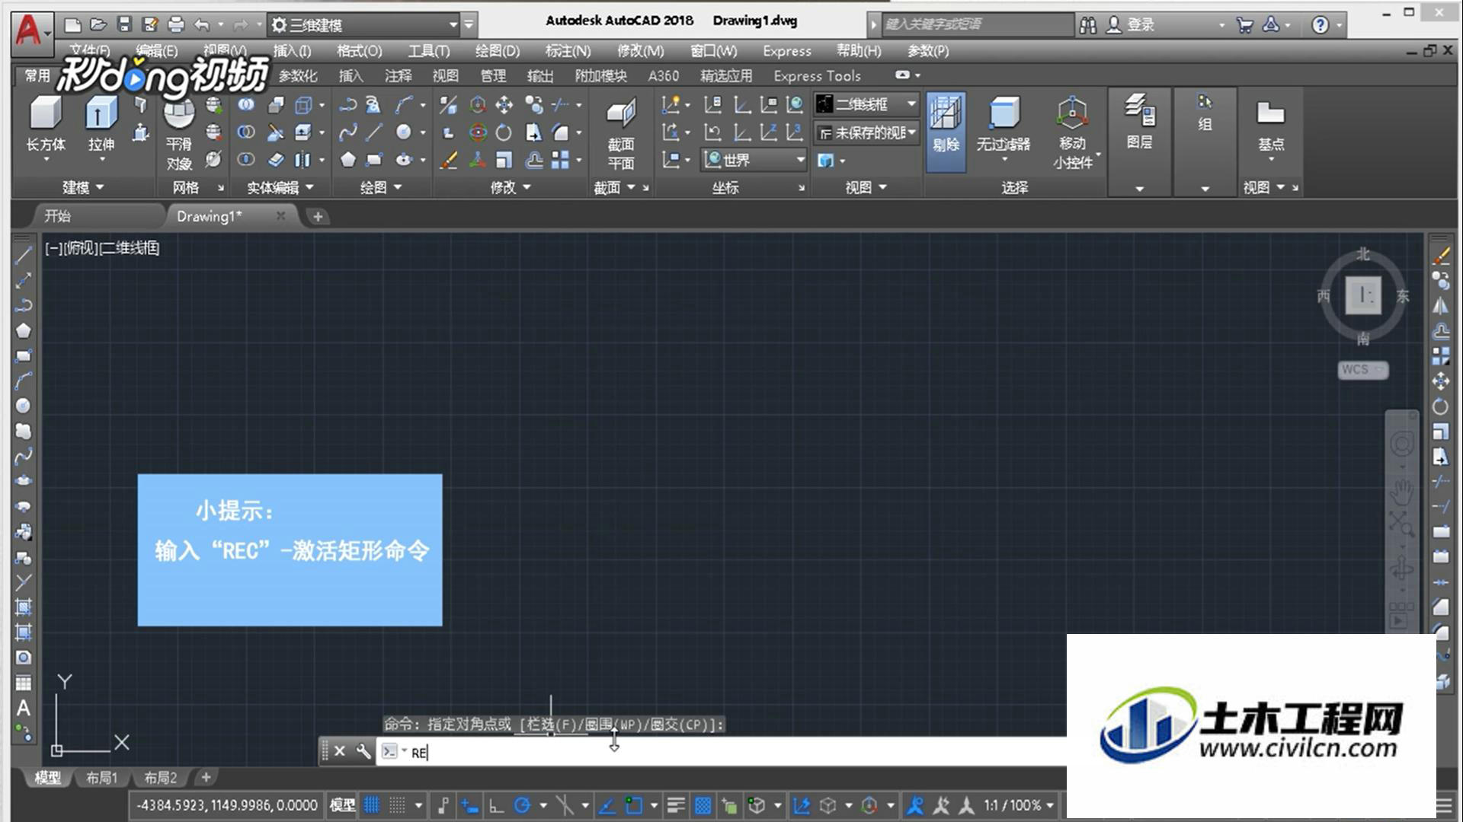Open annotation scale 1:1 / 100% dropdown
1463x822 pixels.
tap(1019, 804)
